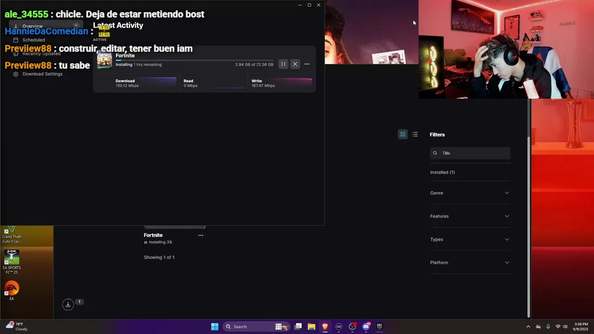Click the microphone tray icon
The width and height of the screenshot is (594, 334).
click(x=548, y=327)
